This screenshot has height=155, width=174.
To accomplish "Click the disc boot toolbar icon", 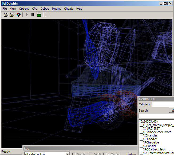I will 18,14.
